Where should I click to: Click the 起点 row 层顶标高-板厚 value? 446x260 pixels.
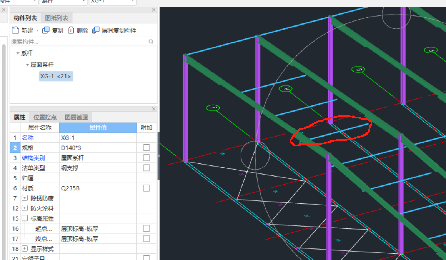coord(98,228)
